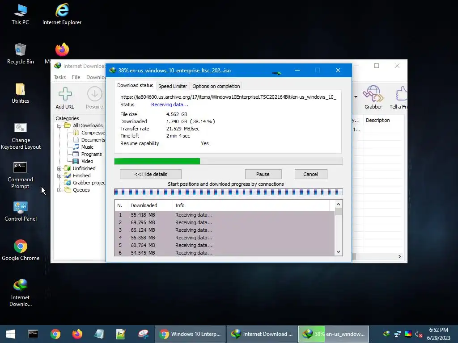Screen dimensions: 458x343
Task: Switch to the Download status tab
Action: [x=135, y=85]
